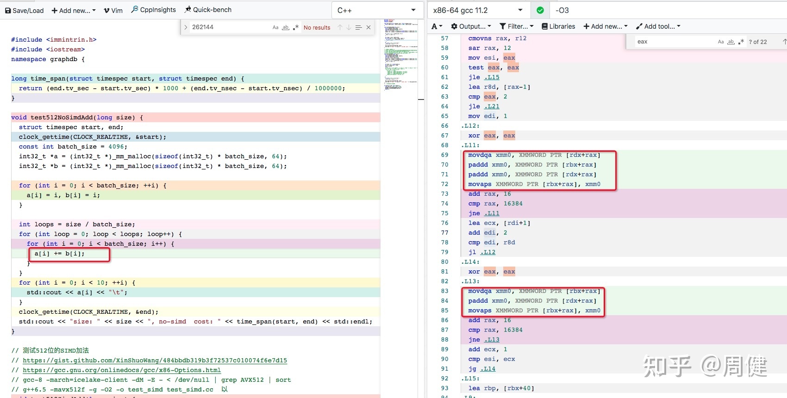Open the Output… options dropdown
Screen dimensions: 787x398
(x=471, y=26)
